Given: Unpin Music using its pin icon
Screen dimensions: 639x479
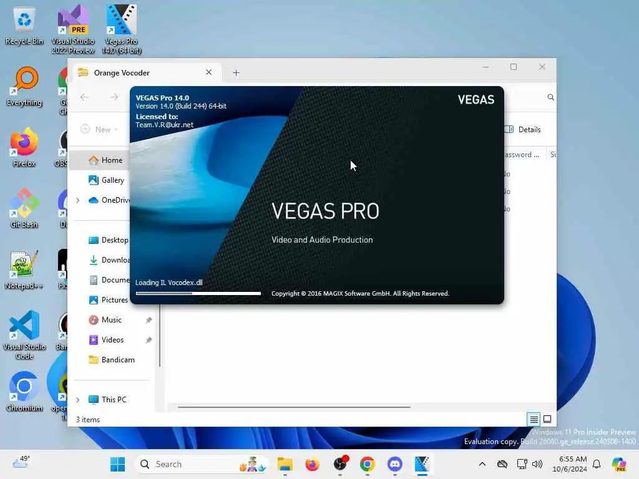Looking at the screenshot, I should pos(149,320).
